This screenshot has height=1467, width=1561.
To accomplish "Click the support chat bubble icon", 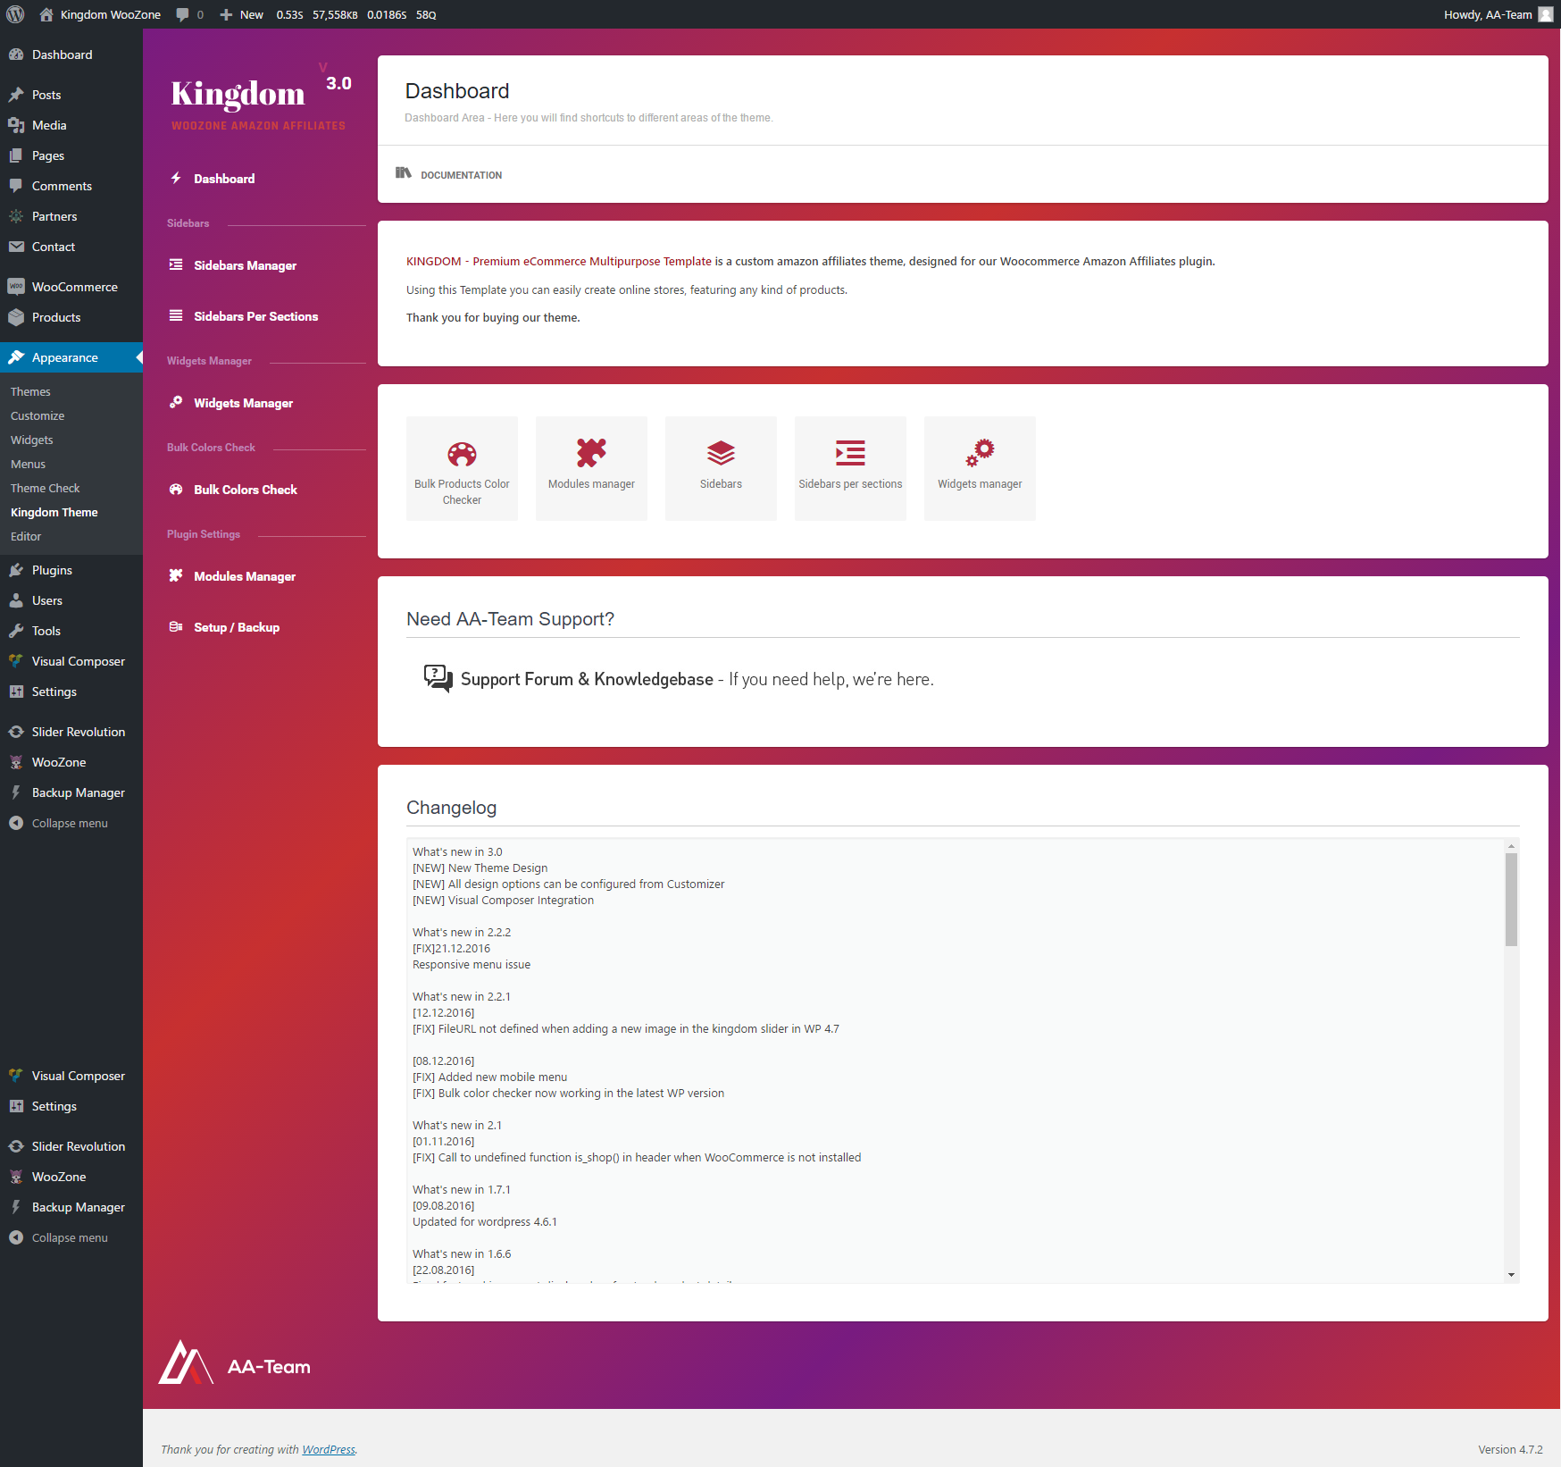I will [438, 678].
